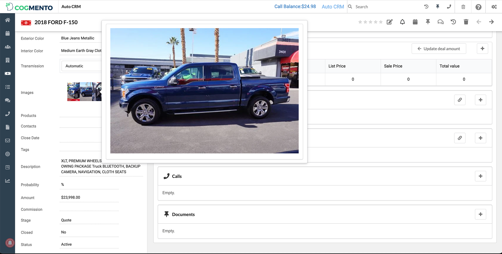Open the Deals money icon in sidebar
Image resolution: width=502 pixels, height=254 pixels.
click(7, 73)
